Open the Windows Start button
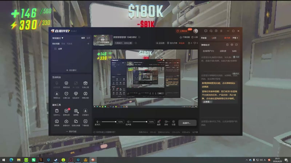Image resolution: width=291 pixels, height=163 pixels. tap(4, 160)
